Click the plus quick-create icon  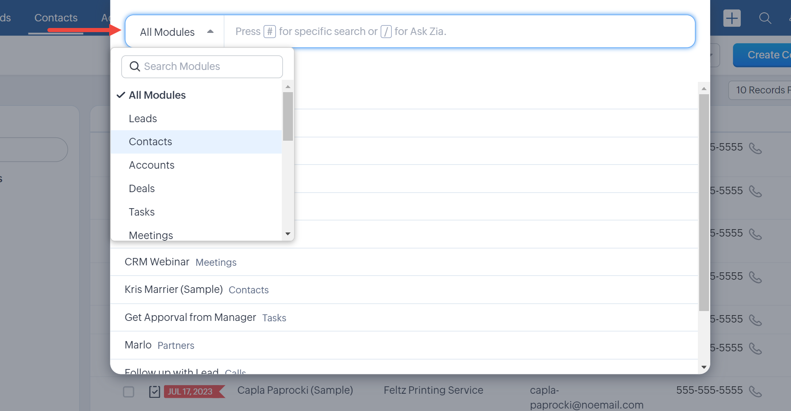[x=732, y=18]
